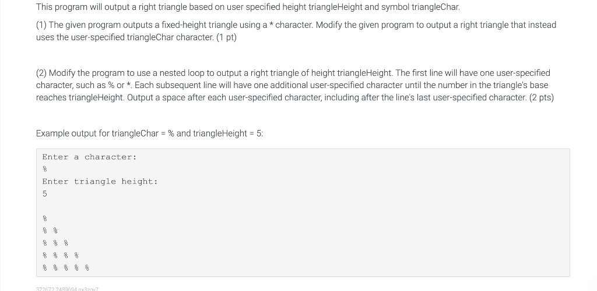Click the intro sentence about right triangle output
The height and width of the screenshot is (291, 597).
coord(248,7)
